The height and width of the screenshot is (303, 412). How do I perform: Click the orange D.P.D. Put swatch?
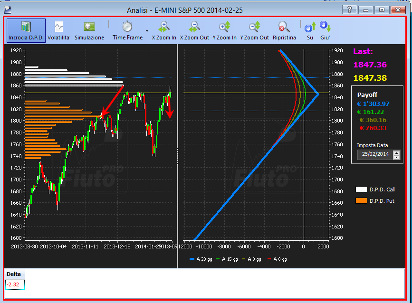pyautogui.click(x=361, y=200)
